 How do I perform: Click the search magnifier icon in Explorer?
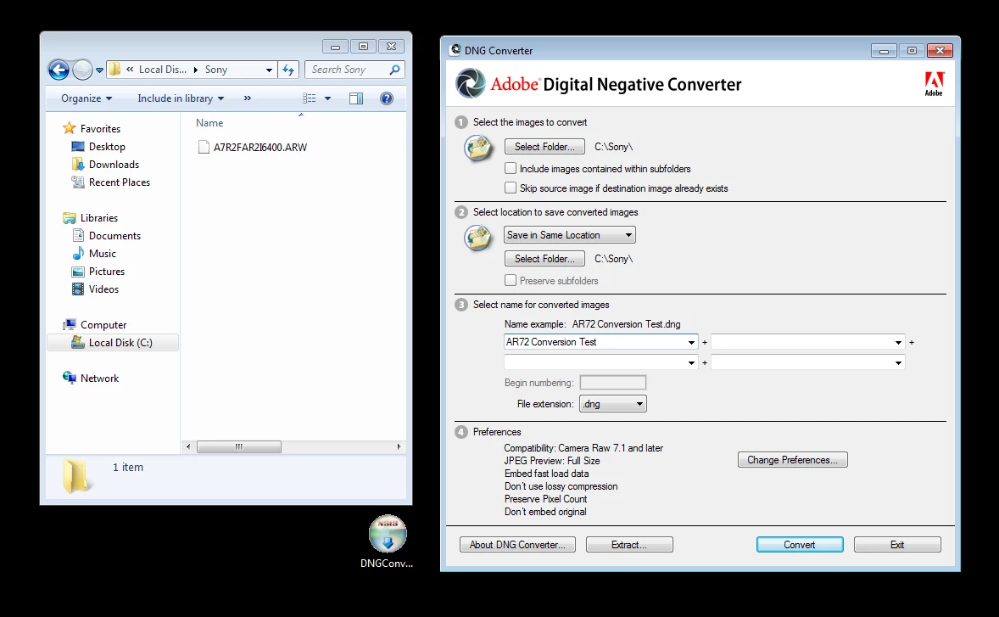pos(394,70)
